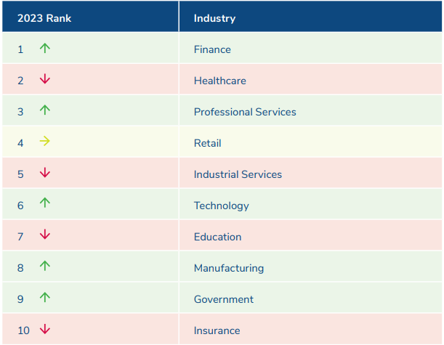Select the Healthcare industry text

(x=219, y=81)
